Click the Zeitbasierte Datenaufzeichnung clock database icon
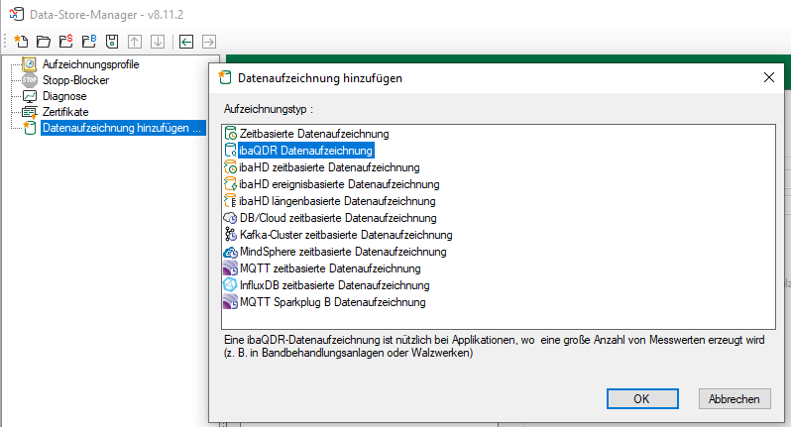 (x=231, y=134)
